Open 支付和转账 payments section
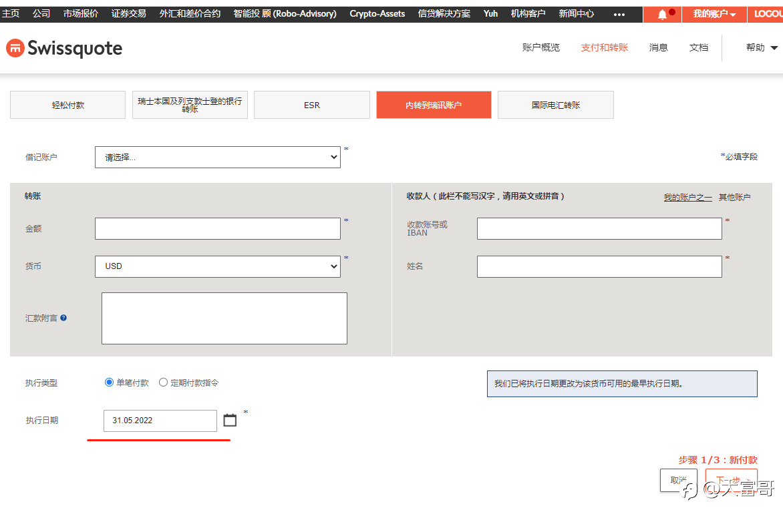 (x=604, y=47)
